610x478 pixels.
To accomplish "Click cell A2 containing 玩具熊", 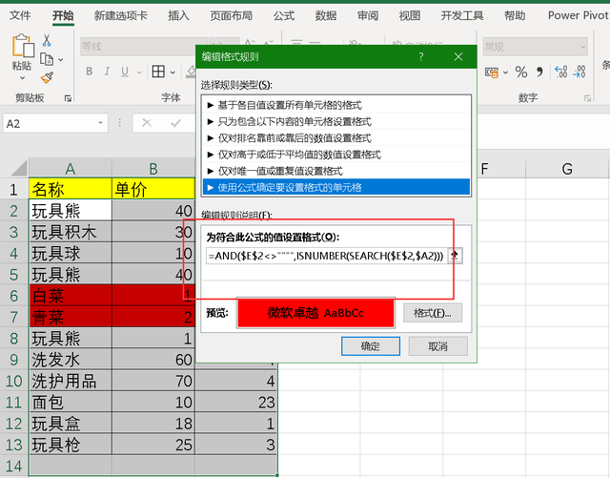I will point(70,210).
